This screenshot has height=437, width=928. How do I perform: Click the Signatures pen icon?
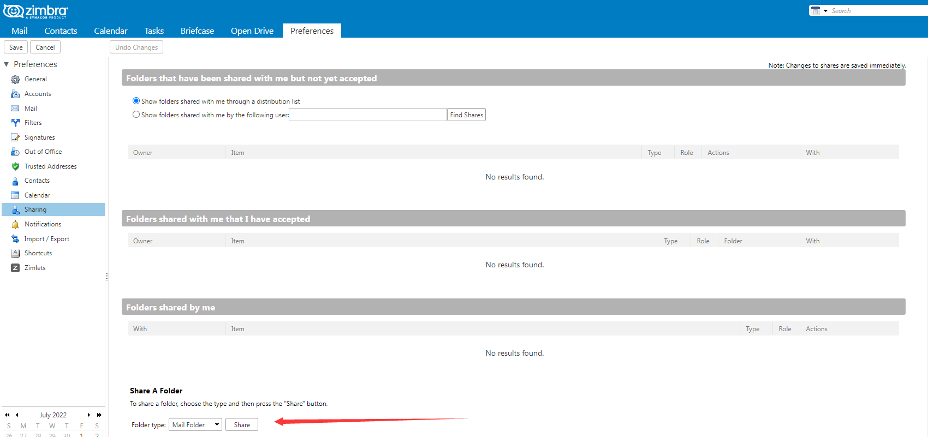click(x=15, y=137)
